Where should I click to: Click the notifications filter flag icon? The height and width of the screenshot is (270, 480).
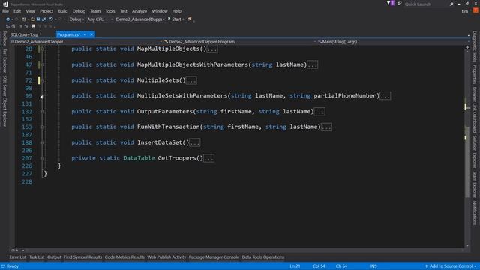tap(390, 3)
